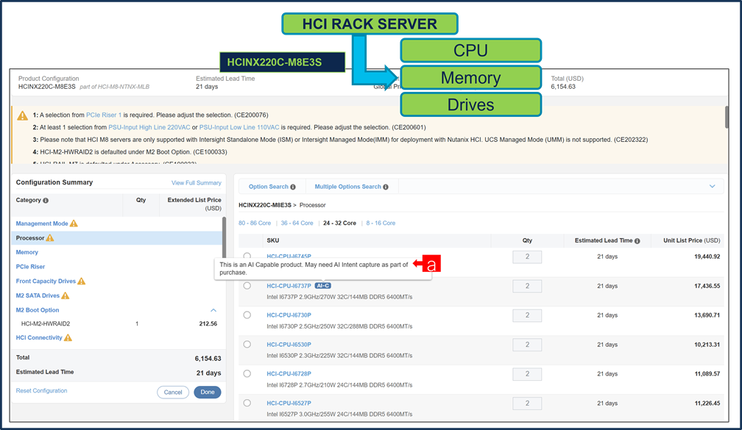Click the AI-C badge on HCI-CPU-I6737P

click(x=322, y=286)
